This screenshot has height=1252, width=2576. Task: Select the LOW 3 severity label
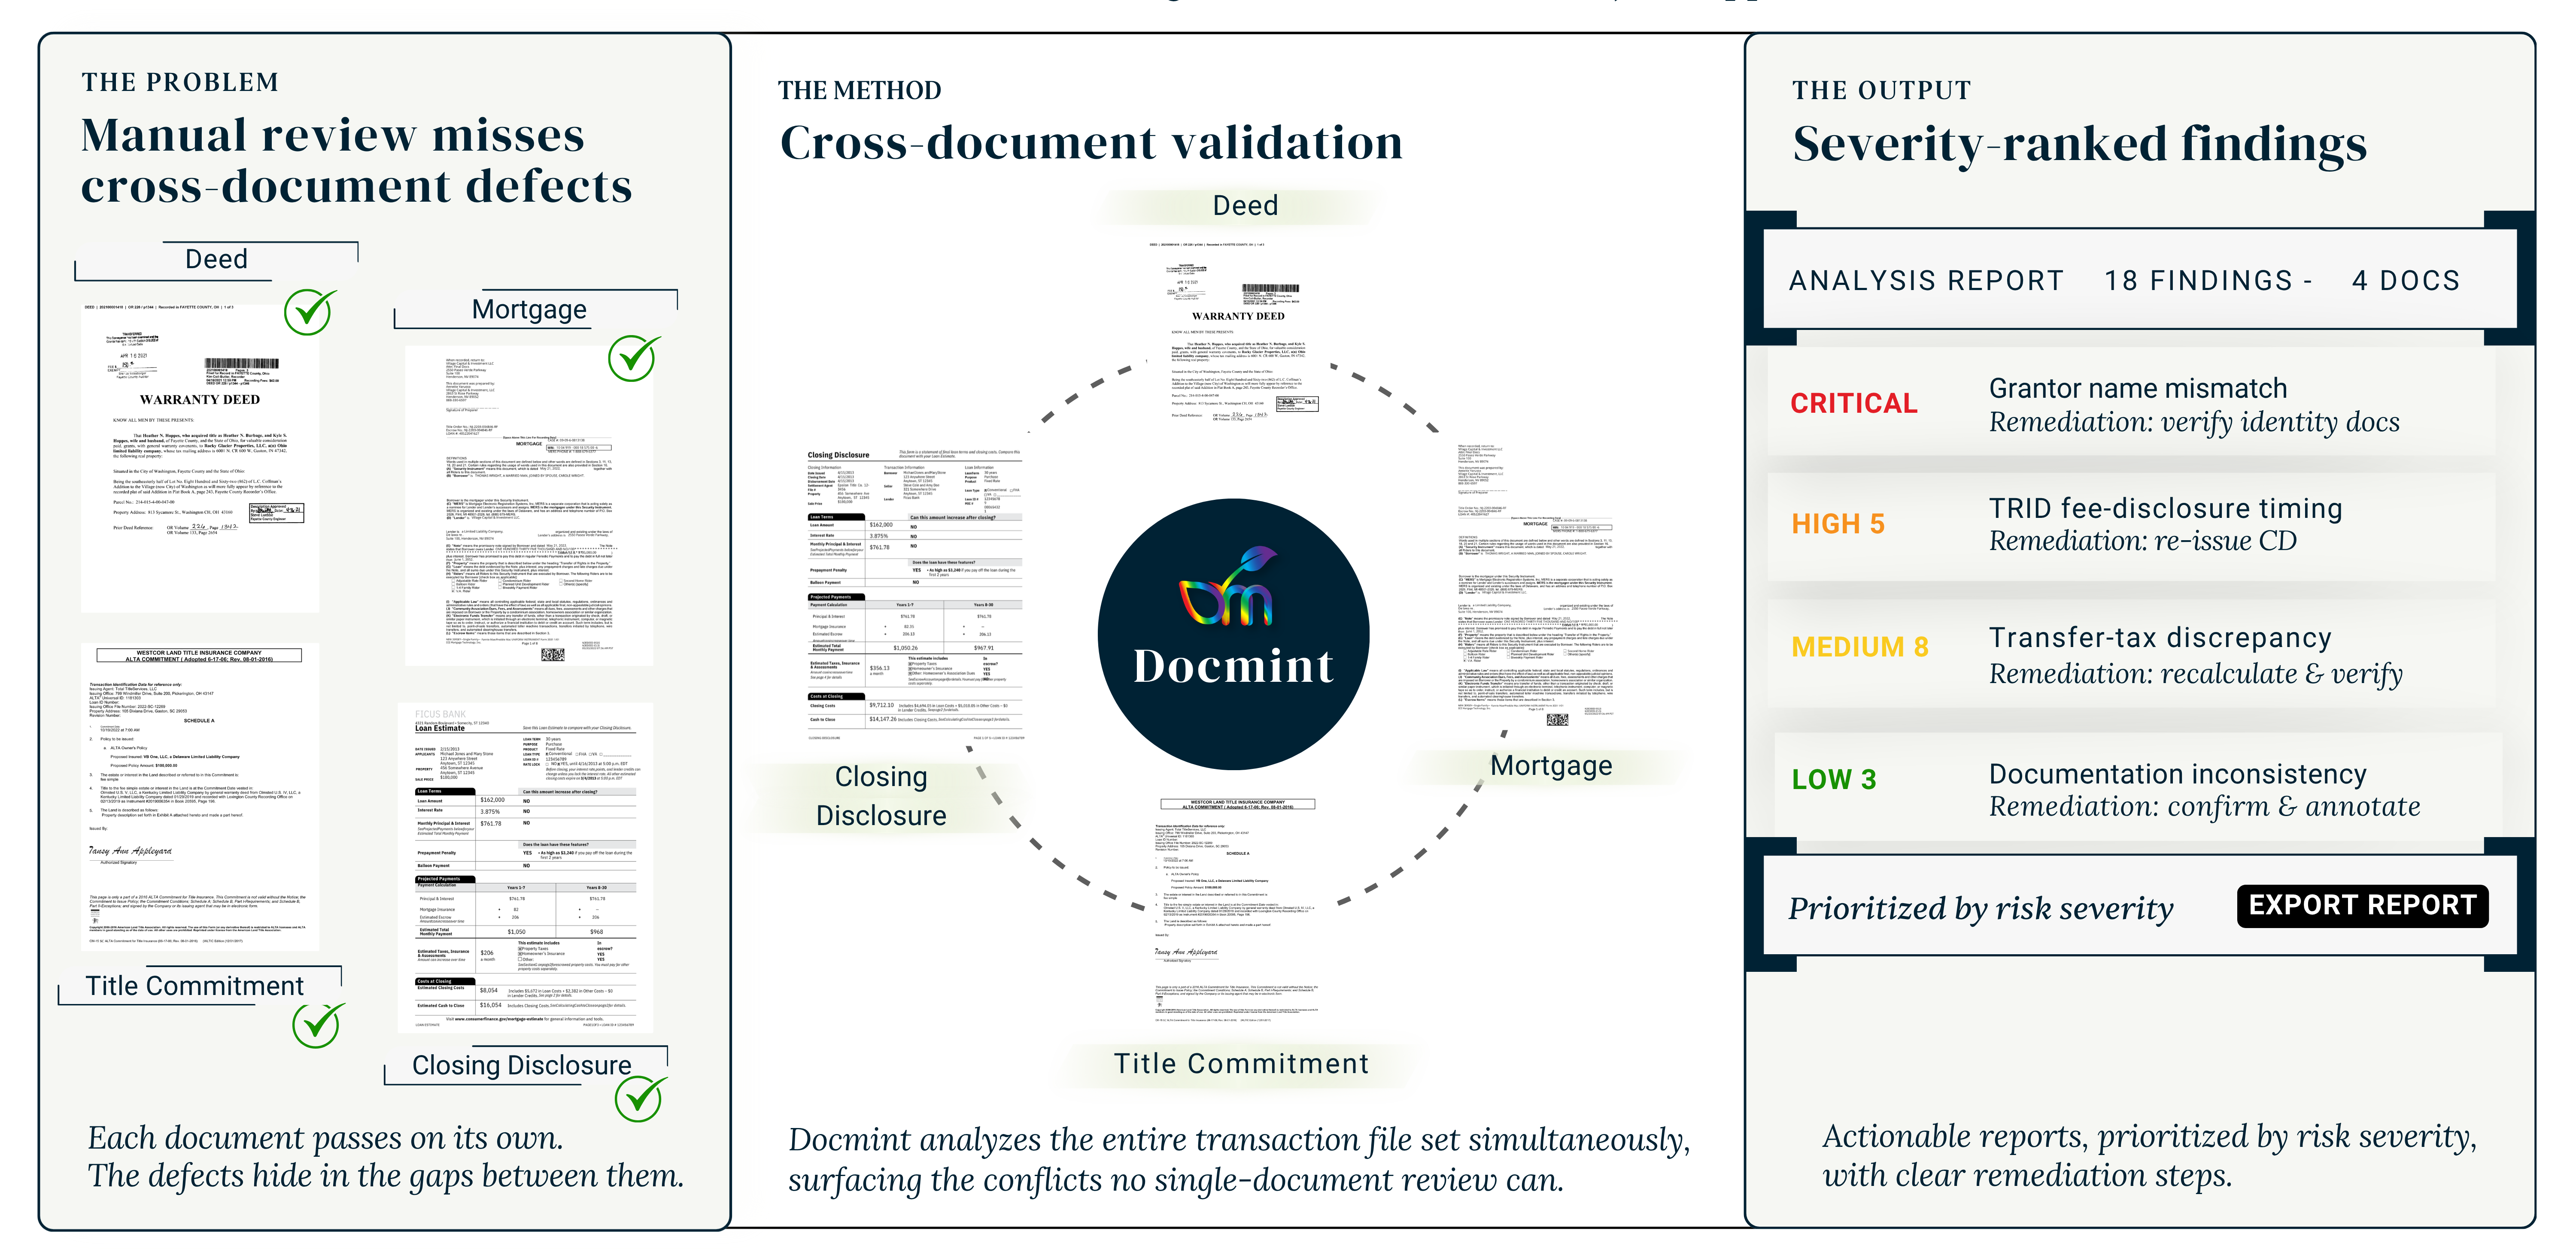coord(1834,779)
